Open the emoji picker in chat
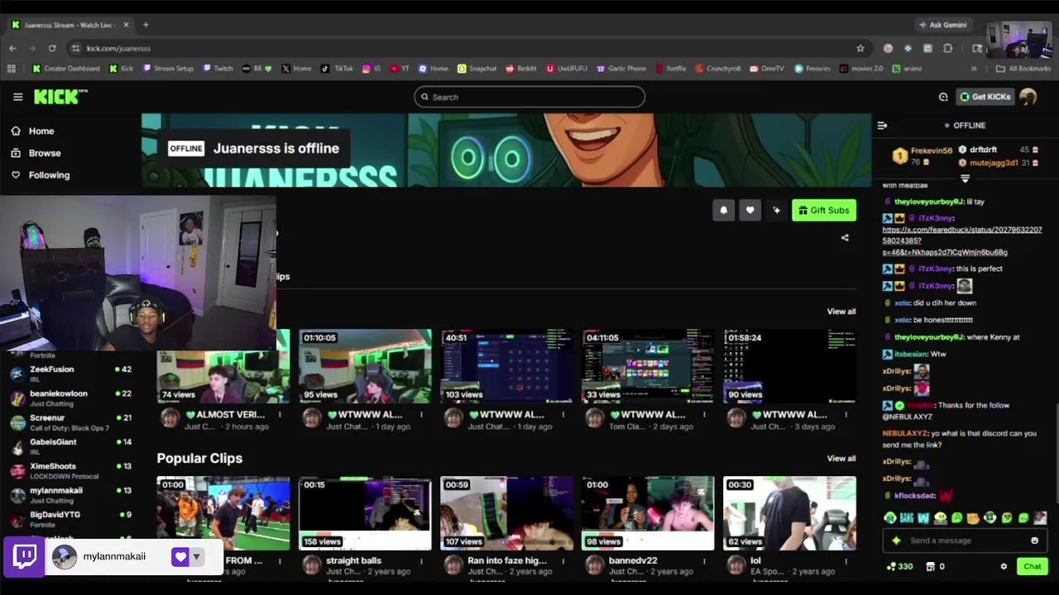1059x595 pixels. 1034,540
